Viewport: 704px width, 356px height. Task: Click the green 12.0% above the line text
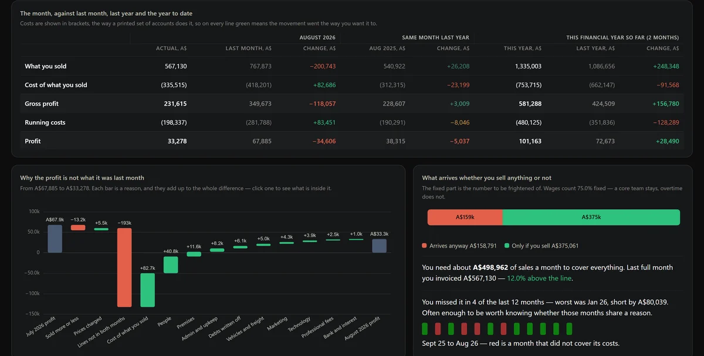pos(540,278)
